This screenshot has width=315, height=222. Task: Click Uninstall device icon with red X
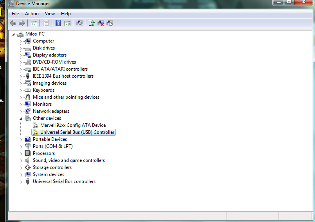tap(101, 23)
